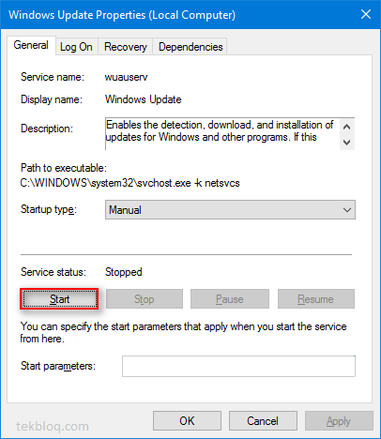Screen dimensions: 381x439
Task: Switch to the General tab
Action: 31,45
